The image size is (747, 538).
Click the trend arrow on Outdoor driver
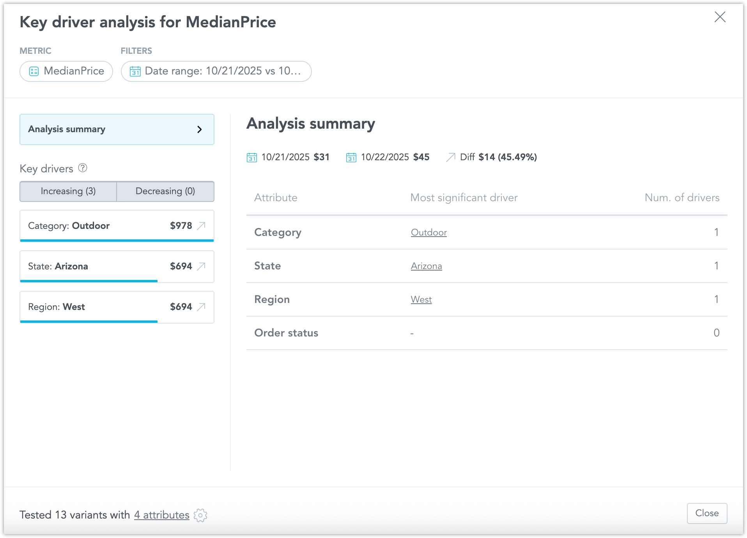(x=201, y=226)
